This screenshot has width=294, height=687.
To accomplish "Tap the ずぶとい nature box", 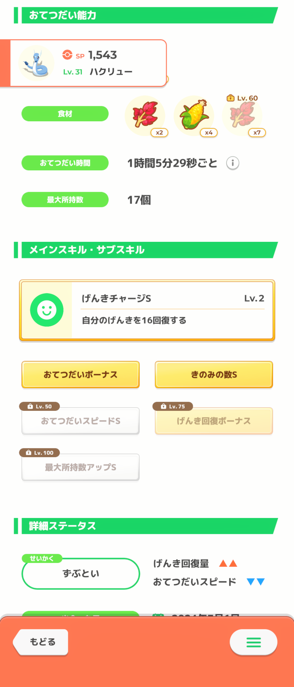I will point(81,573).
